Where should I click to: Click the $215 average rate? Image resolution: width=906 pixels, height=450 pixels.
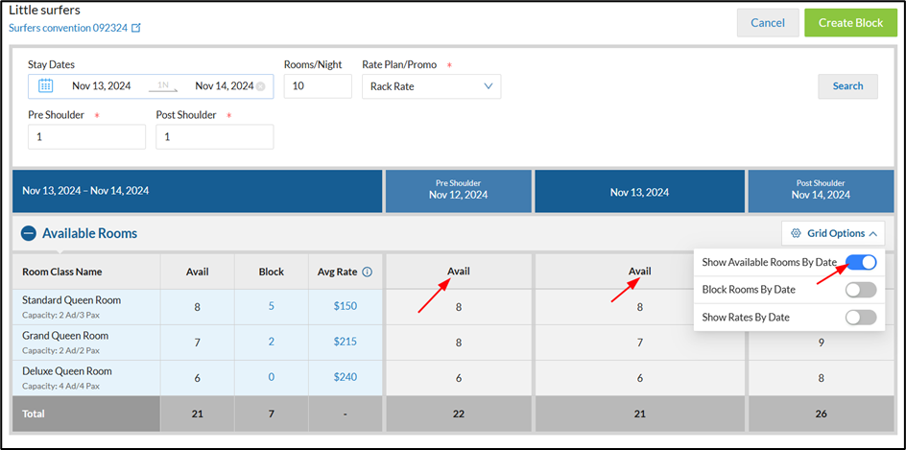tap(345, 342)
